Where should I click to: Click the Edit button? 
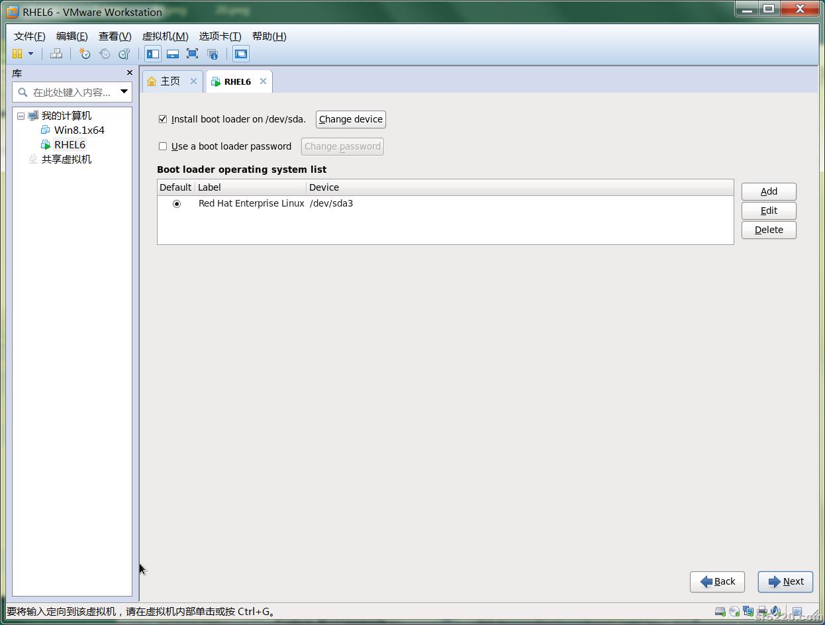(x=769, y=211)
